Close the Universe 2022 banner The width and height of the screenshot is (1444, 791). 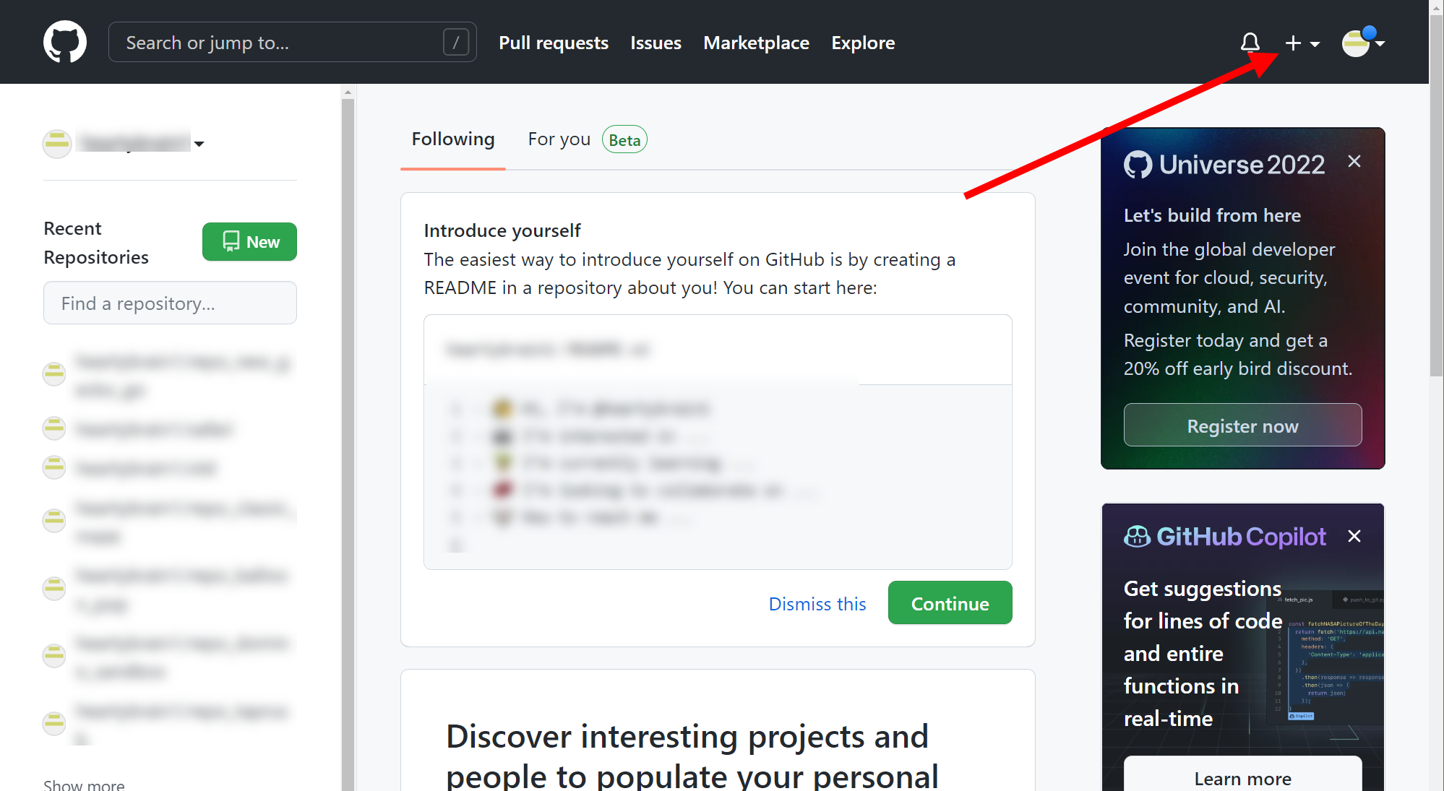(1354, 162)
